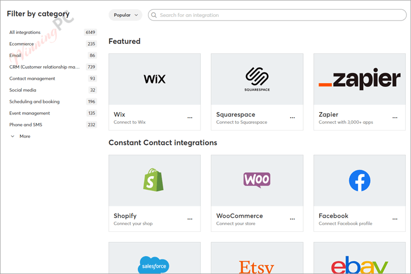The height and width of the screenshot is (274, 411).
Task: Filter by Email category
Action: point(15,56)
